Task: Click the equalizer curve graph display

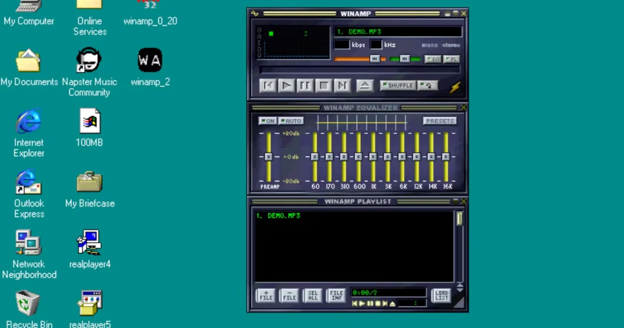Action: (361, 123)
